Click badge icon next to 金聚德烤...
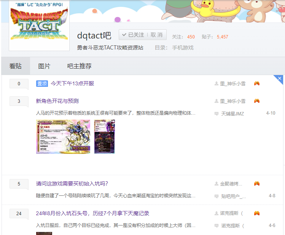The height and width of the screenshot is (235, 285). pyautogui.click(x=257, y=184)
